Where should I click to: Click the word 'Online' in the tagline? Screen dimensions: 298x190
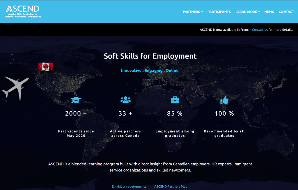[x=172, y=70]
